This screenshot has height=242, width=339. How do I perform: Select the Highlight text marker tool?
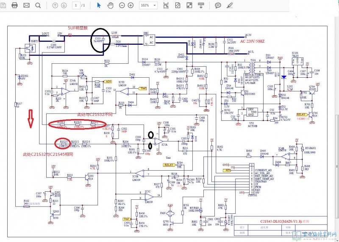pyautogui.click(x=230, y=5)
